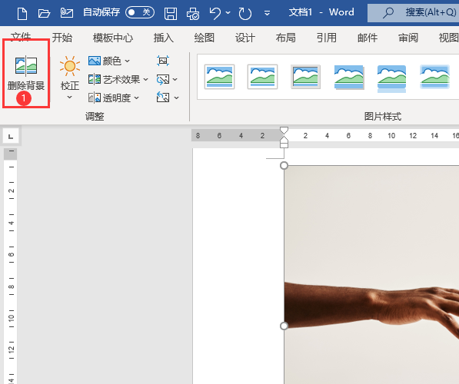Click the print preview icon
The height and width of the screenshot is (384, 459).
tap(193, 14)
